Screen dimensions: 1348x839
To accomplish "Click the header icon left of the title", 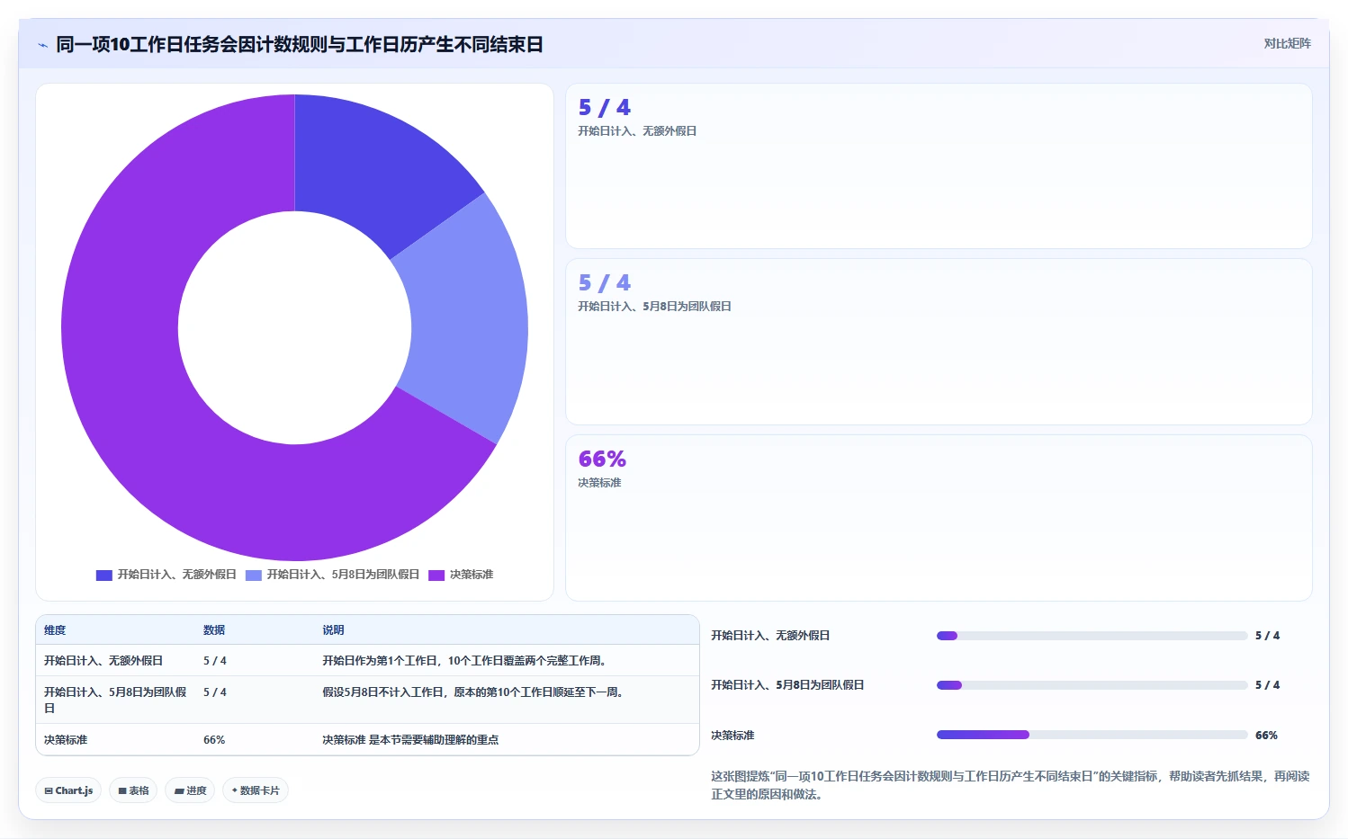I will click(42, 45).
